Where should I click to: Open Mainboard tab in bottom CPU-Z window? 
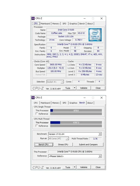click(x=45, y=103)
